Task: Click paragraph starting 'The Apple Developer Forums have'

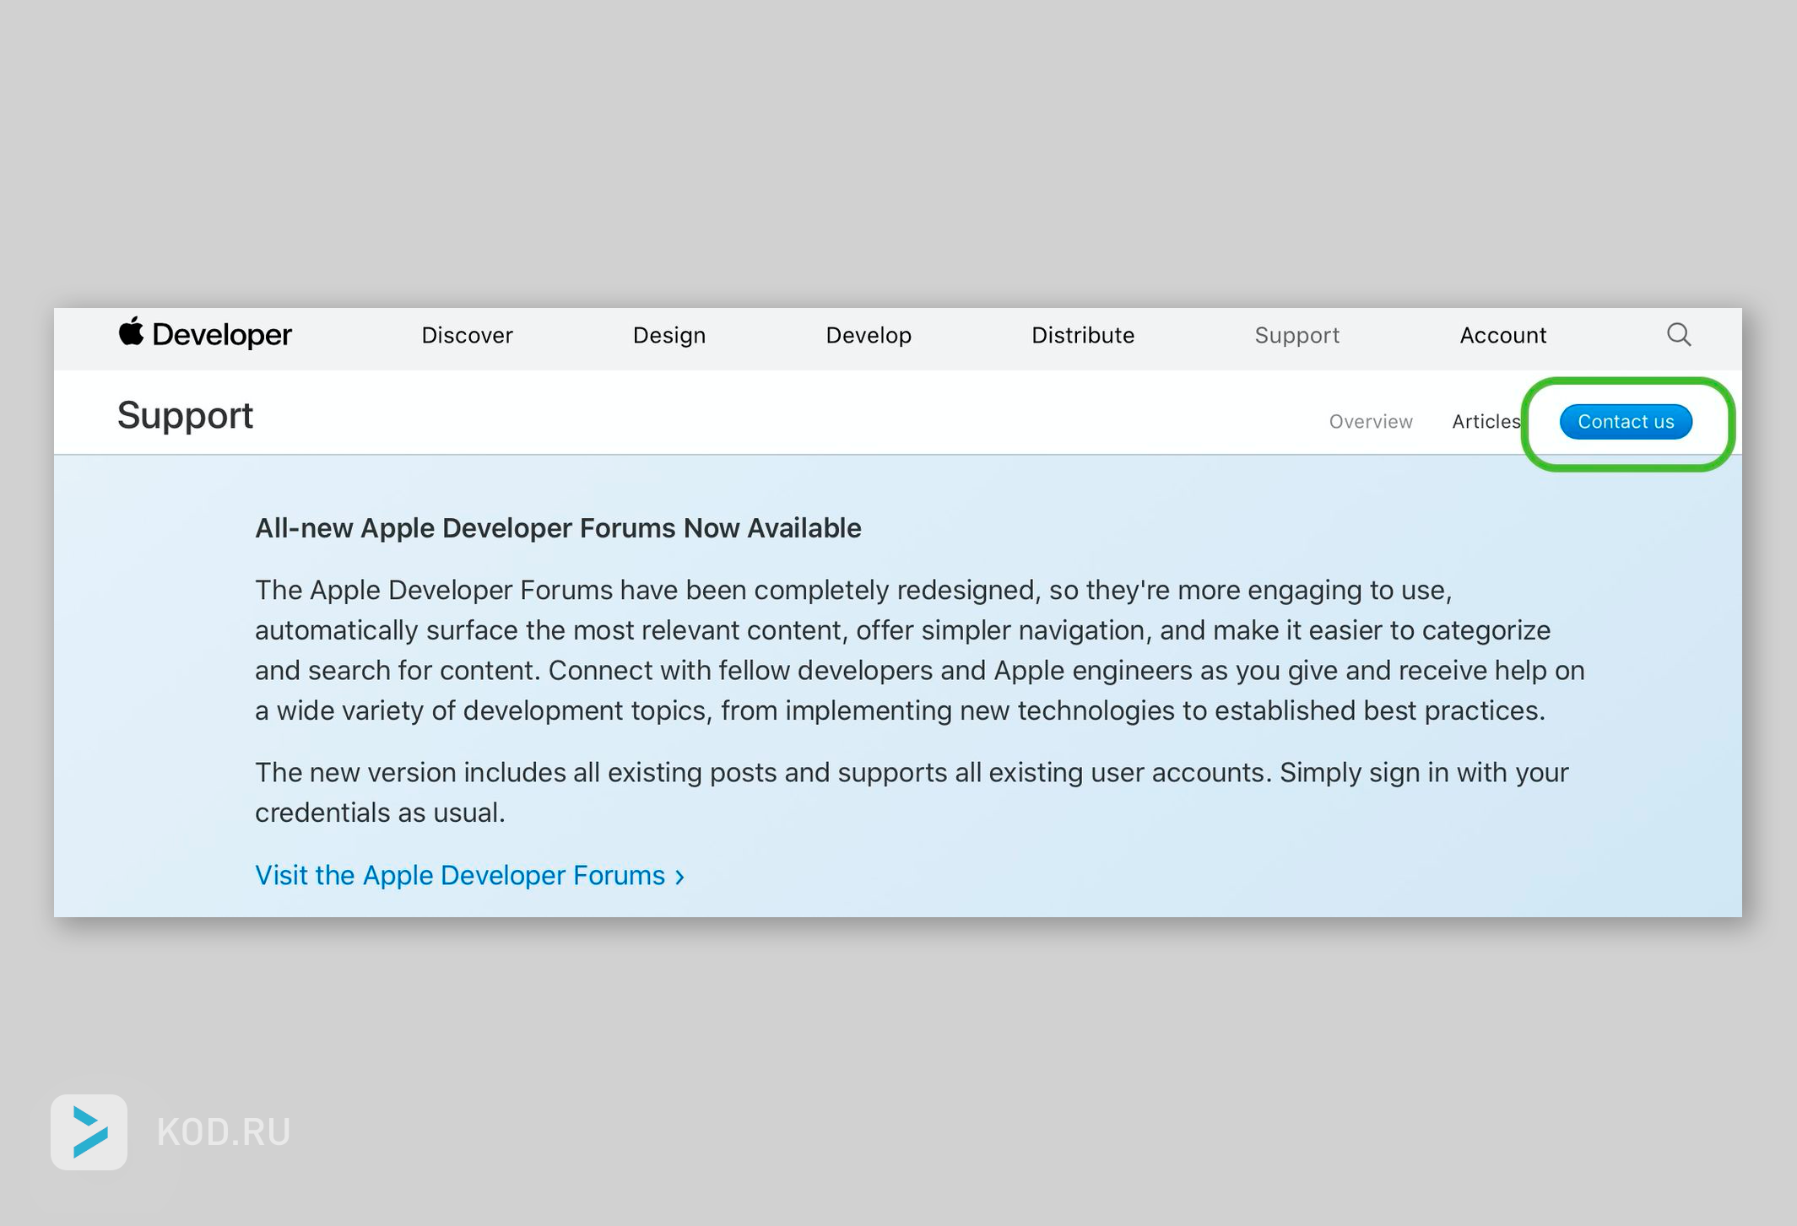Action: [920, 650]
